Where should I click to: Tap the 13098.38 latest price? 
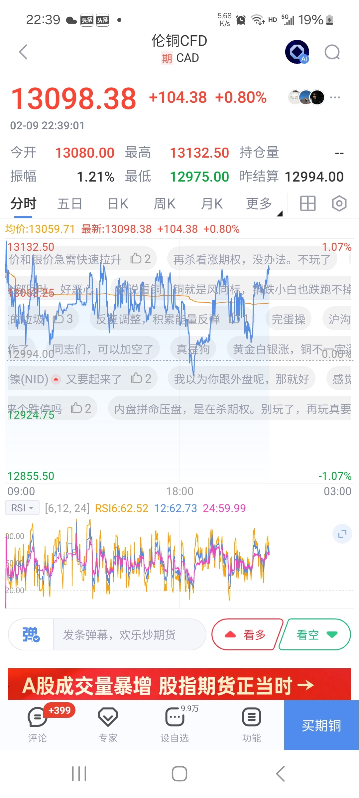click(x=74, y=99)
